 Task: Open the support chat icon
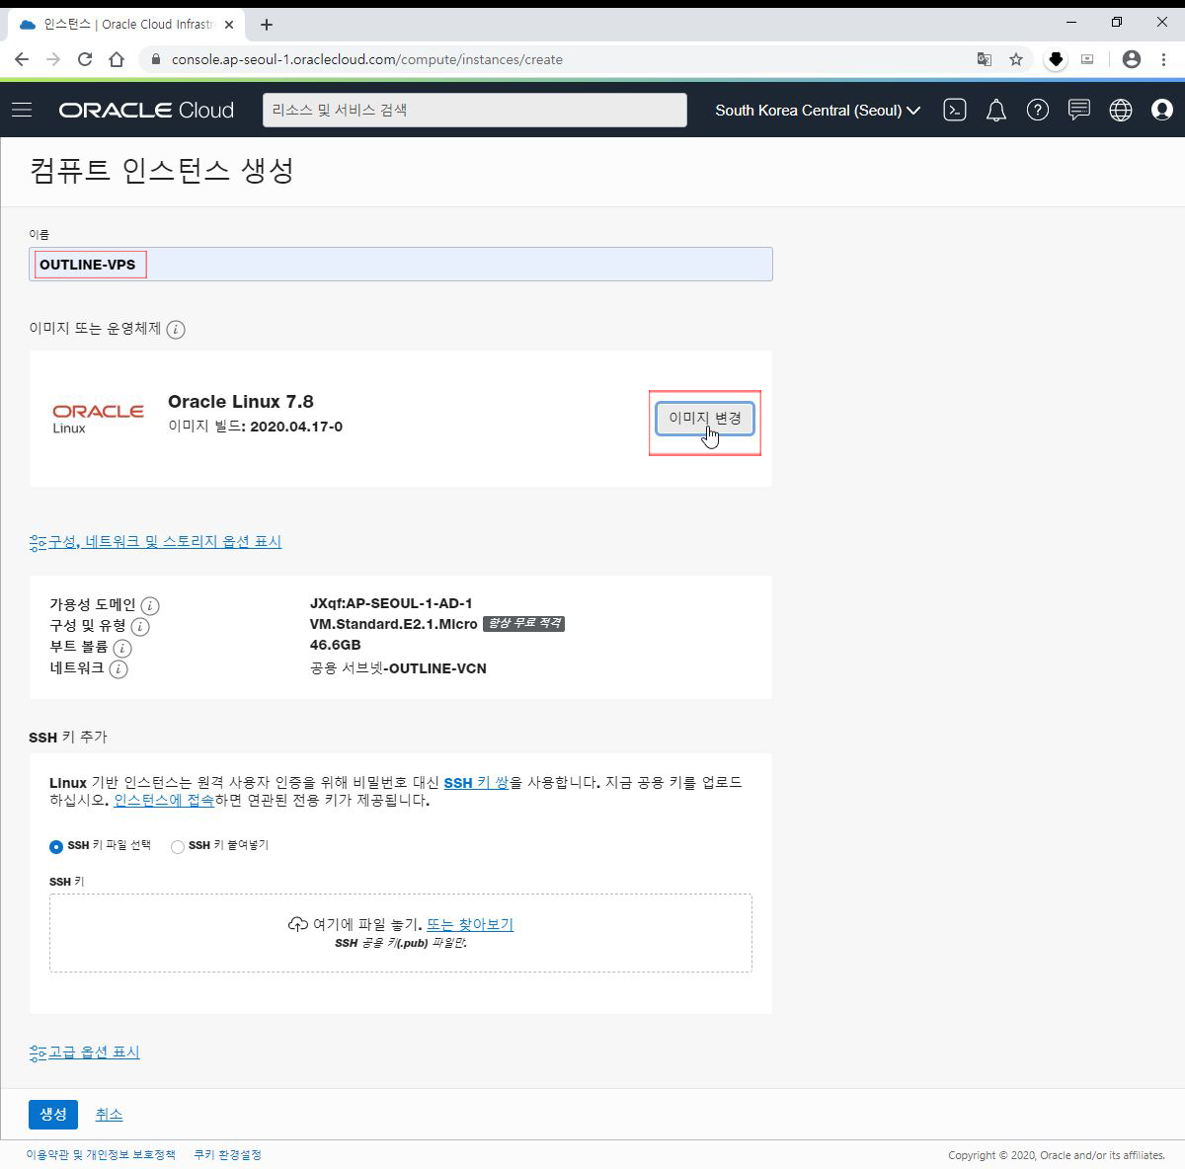point(1079,110)
